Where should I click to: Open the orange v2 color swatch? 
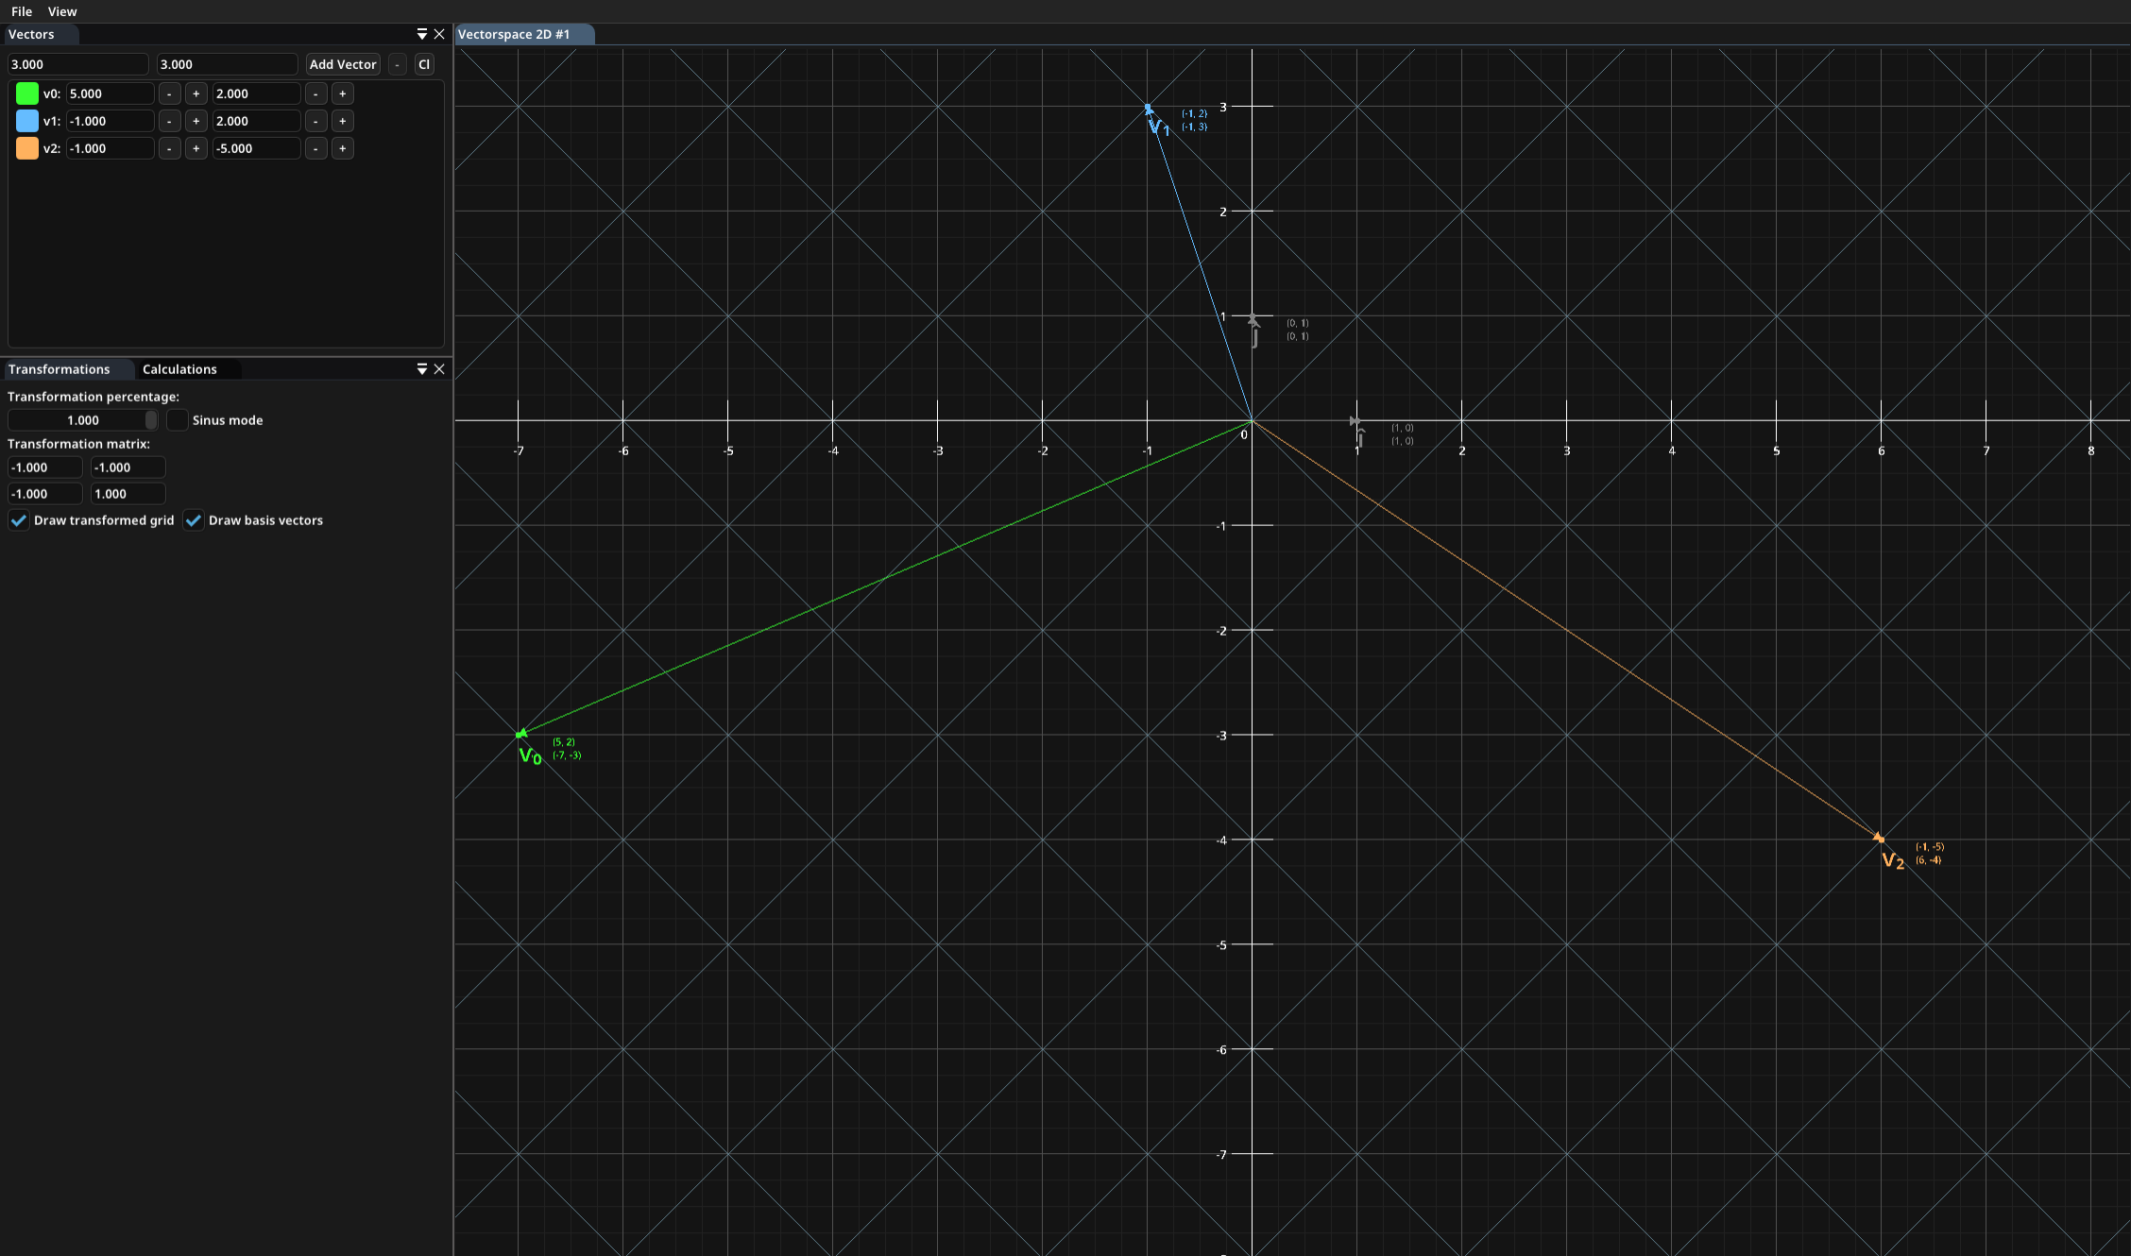27,148
